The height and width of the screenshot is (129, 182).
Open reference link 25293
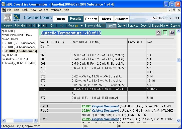pos(86,106)
